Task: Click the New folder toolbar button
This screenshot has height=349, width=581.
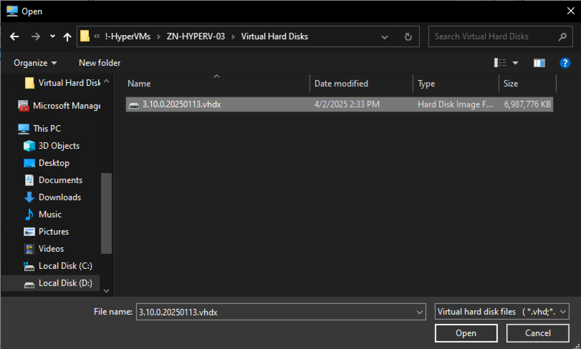Action: tap(100, 63)
